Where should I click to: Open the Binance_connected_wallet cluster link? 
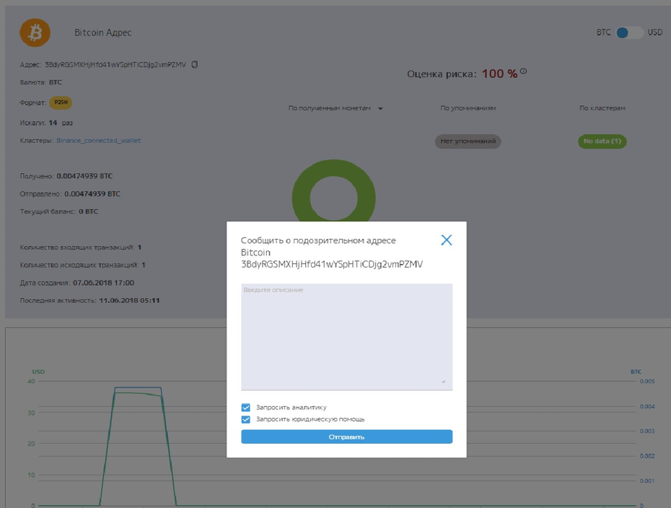[98, 141]
